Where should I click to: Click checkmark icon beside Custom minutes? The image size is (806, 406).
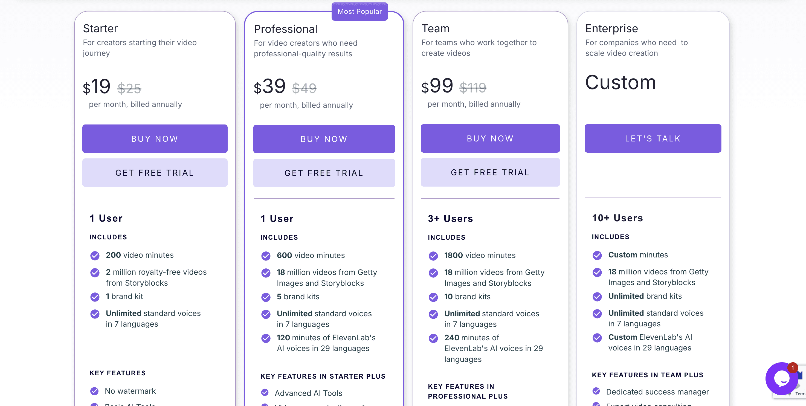(597, 255)
